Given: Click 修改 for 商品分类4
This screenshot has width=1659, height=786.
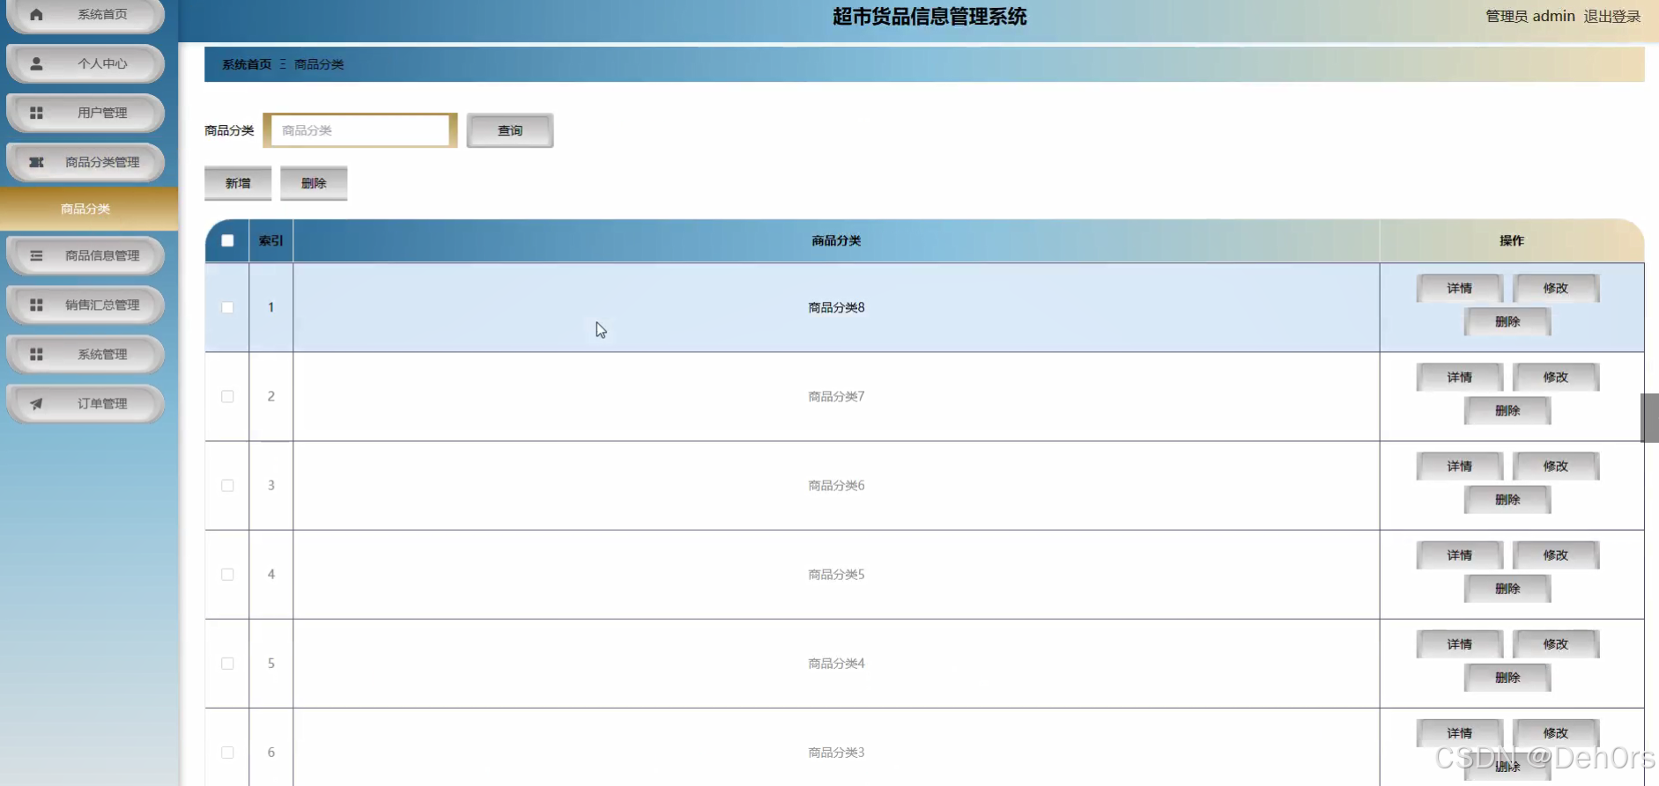Looking at the screenshot, I should (1556, 643).
